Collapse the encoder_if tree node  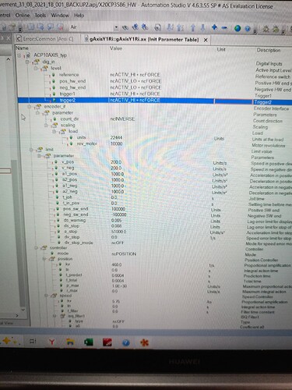(30, 107)
